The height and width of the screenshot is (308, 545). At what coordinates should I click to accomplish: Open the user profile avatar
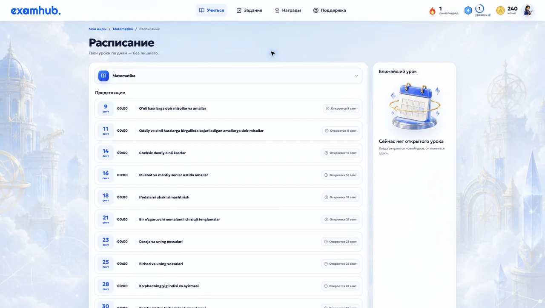[528, 11]
